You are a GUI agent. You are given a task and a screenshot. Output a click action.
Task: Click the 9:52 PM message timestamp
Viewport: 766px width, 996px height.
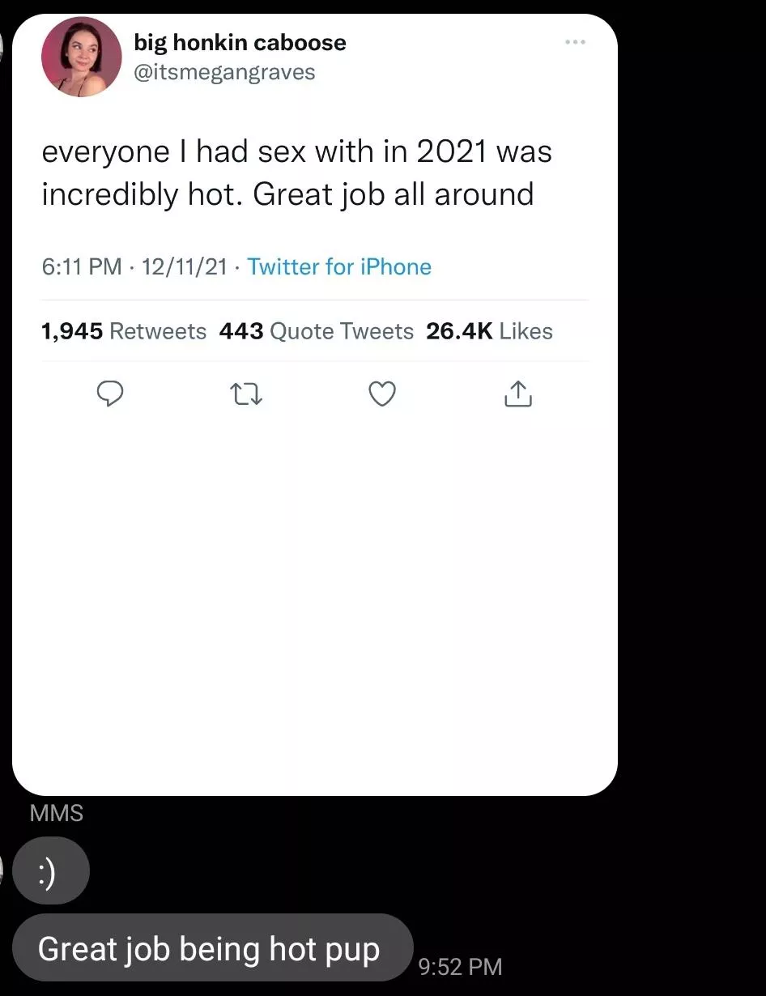coord(461,967)
